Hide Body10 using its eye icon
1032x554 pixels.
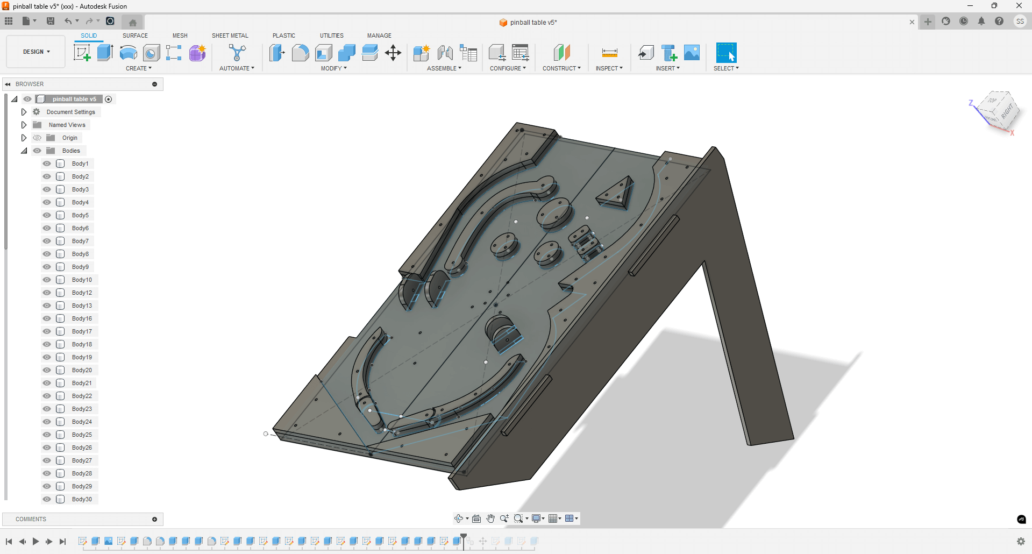pos(47,280)
